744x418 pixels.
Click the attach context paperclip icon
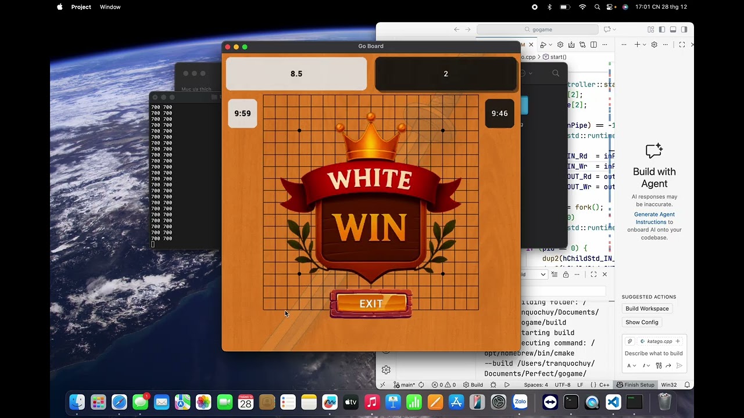(x=629, y=341)
